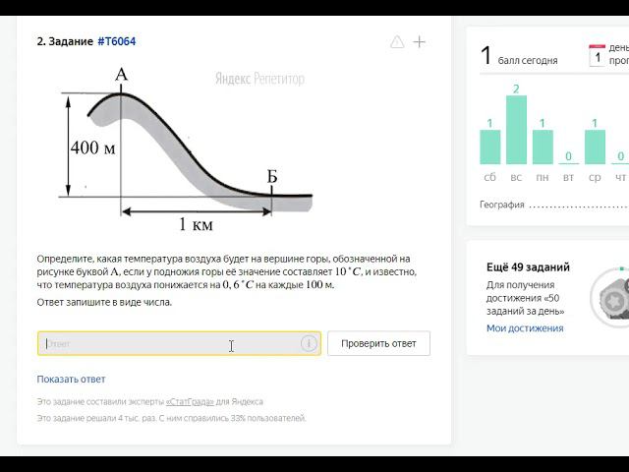This screenshot has height=472, width=629.
Task: Click the plus icon to add task
Action: 420,41
